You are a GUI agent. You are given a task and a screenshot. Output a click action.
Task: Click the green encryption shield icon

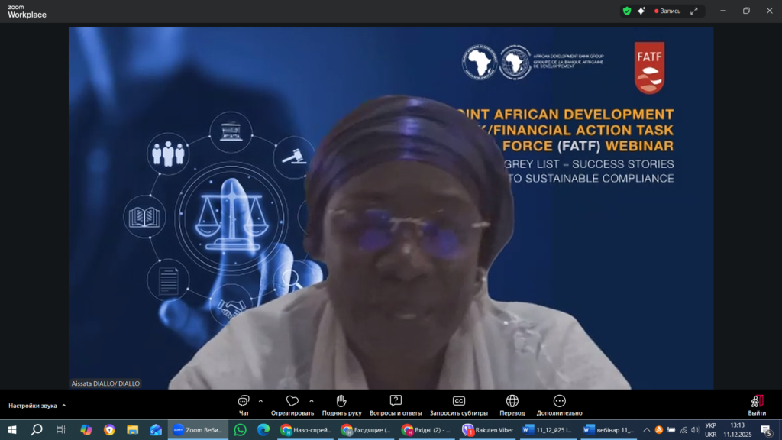coord(627,11)
